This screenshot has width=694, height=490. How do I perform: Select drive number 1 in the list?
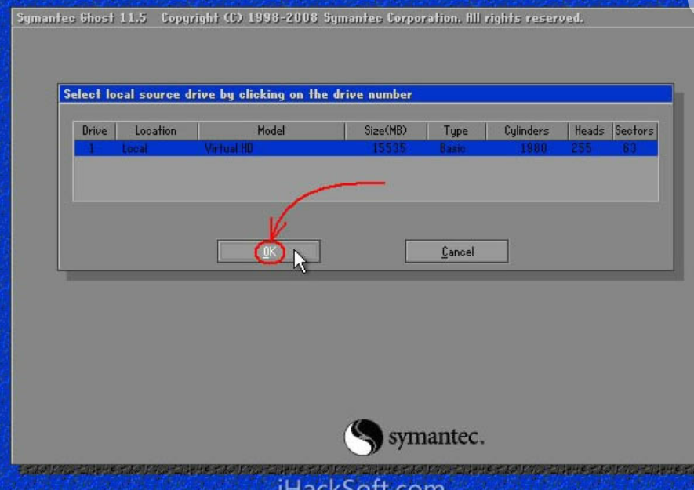click(91, 147)
